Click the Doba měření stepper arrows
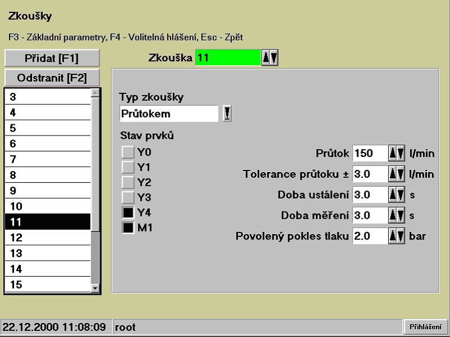This screenshot has width=450, height=337. click(397, 215)
